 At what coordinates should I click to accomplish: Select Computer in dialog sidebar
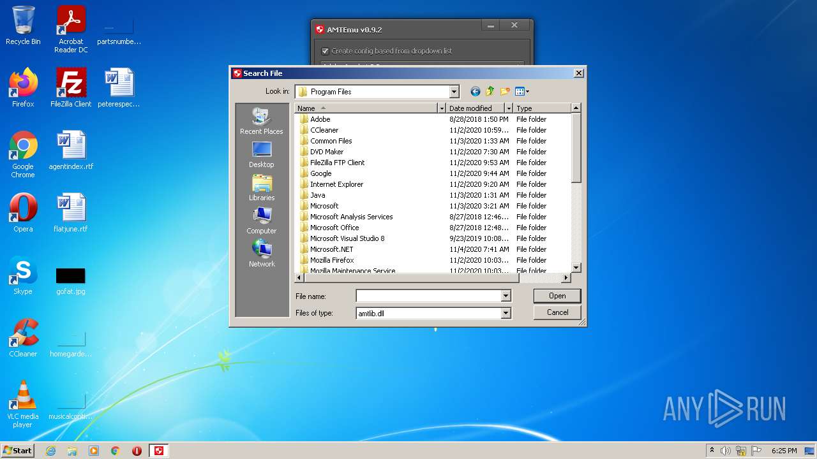(x=261, y=221)
